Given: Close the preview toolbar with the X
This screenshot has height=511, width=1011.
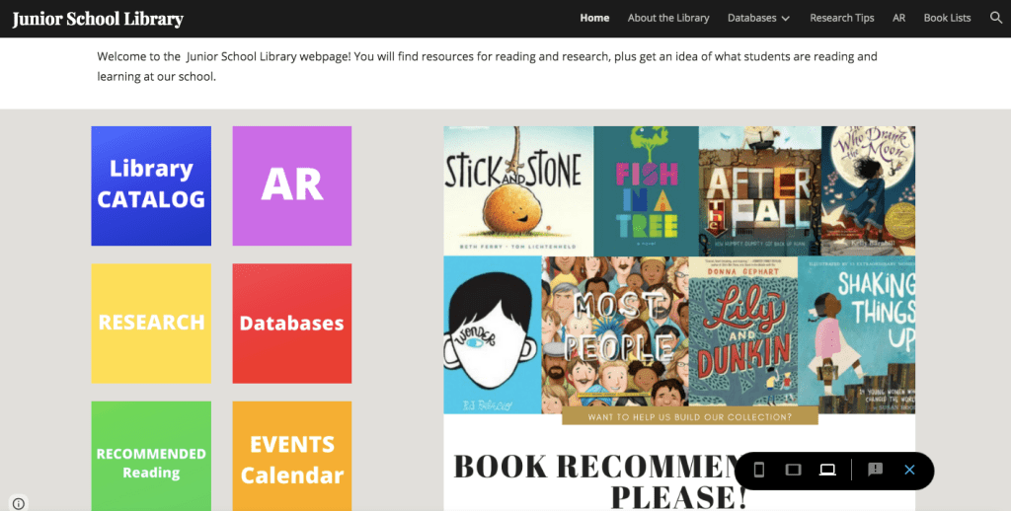Looking at the screenshot, I should [x=909, y=470].
